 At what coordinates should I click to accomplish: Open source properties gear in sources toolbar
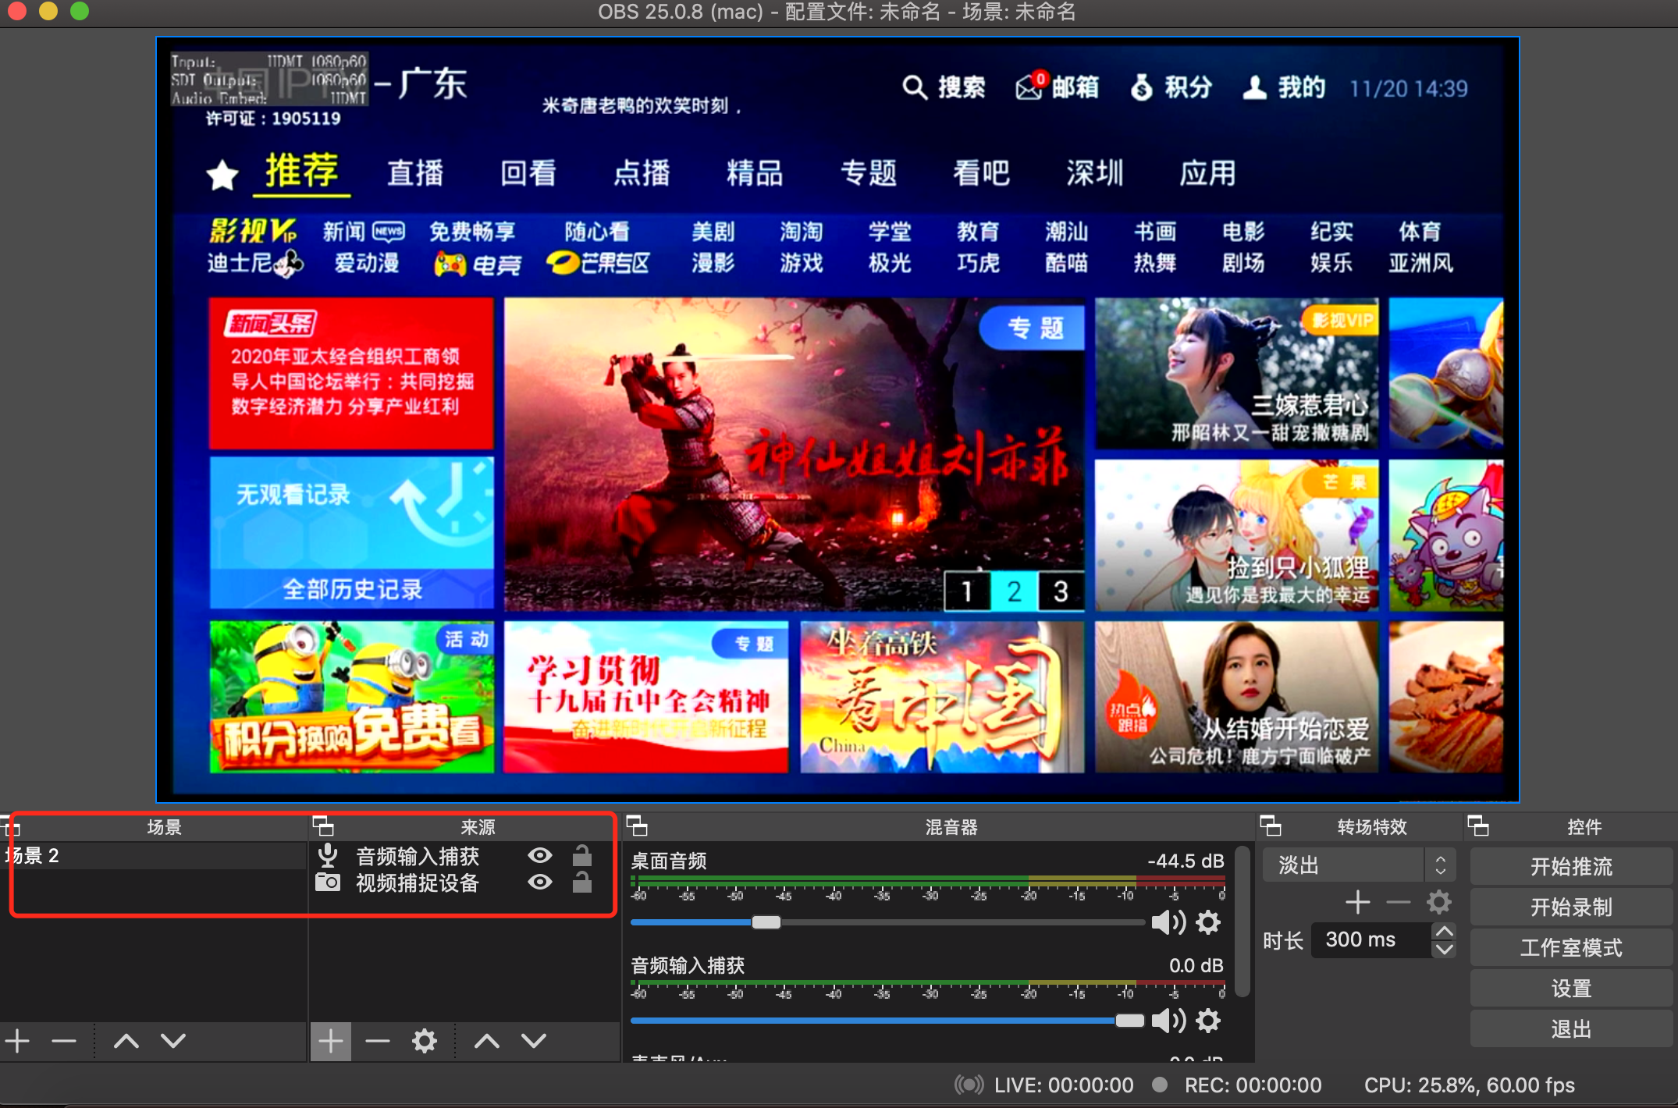(x=425, y=1041)
